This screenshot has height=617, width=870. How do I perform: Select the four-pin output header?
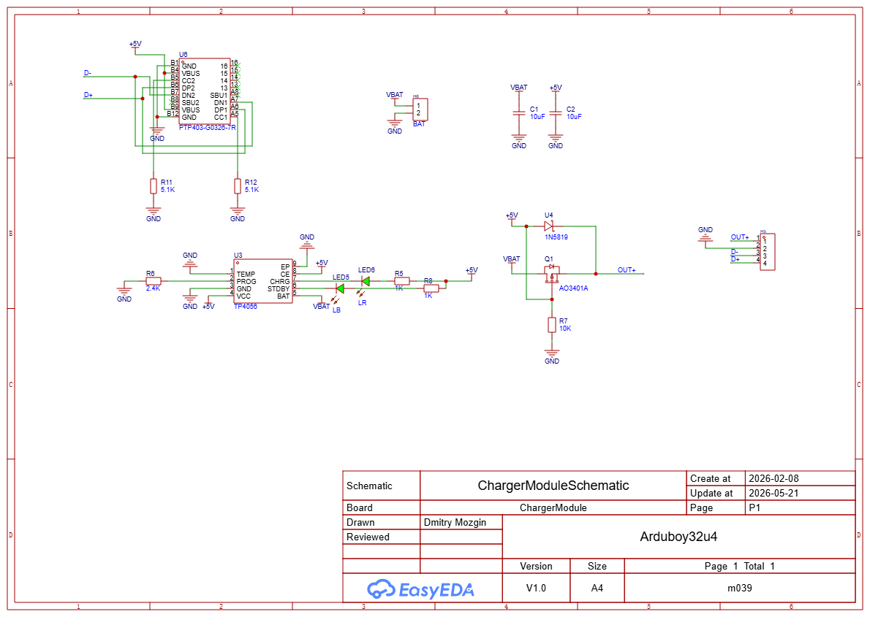[768, 252]
